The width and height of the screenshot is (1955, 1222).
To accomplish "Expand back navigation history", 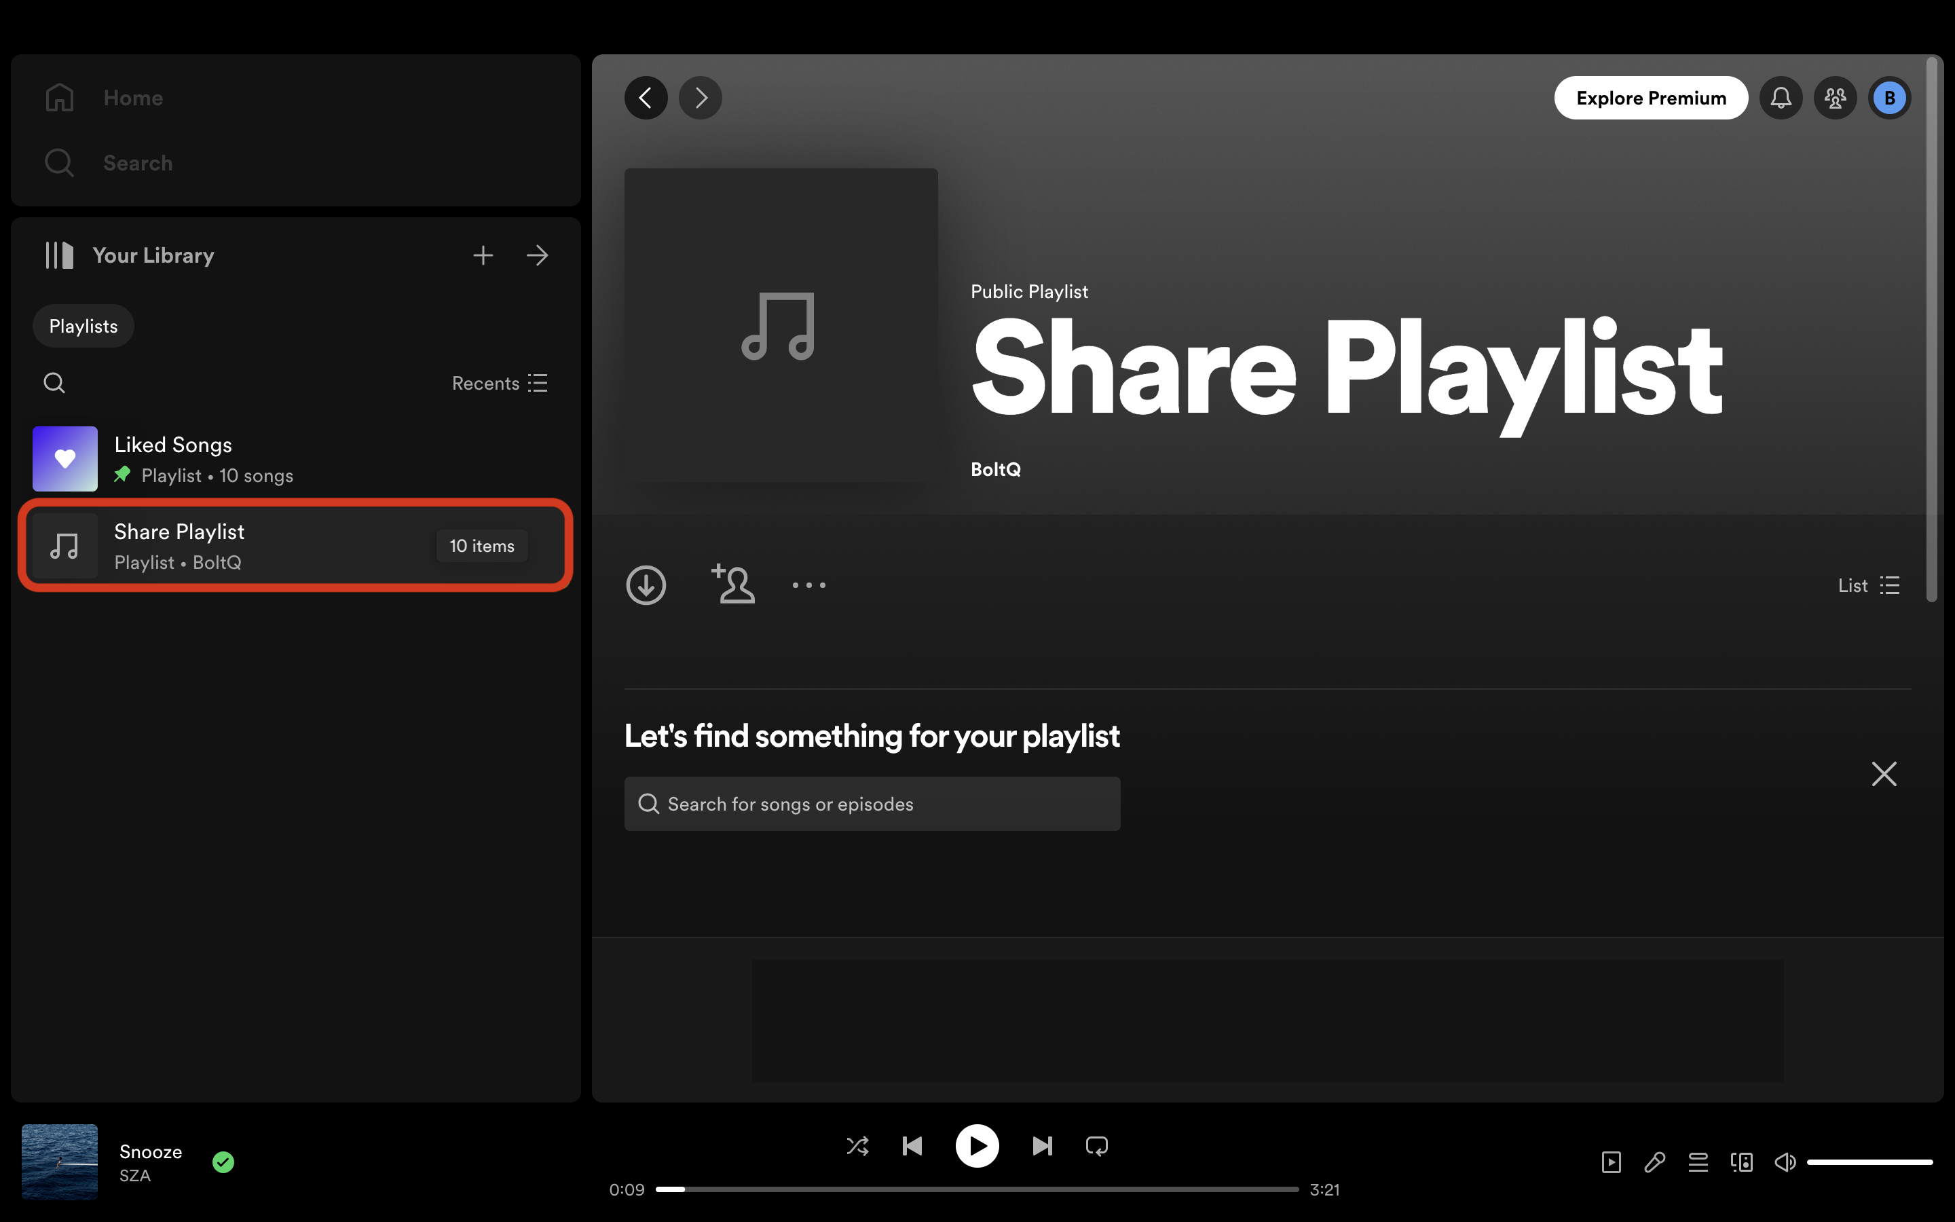I will click(x=646, y=97).
